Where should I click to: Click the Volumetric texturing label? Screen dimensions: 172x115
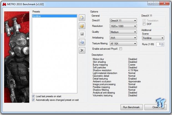coord(103,95)
